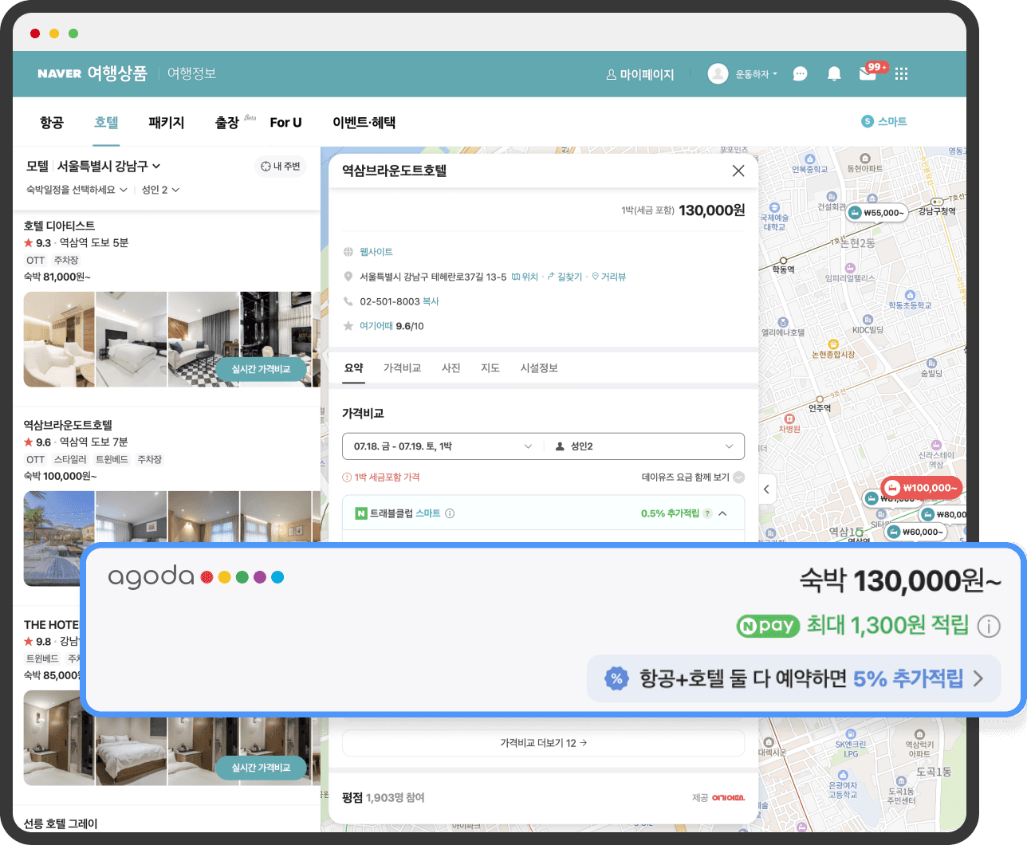The width and height of the screenshot is (1027, 845).
Task: Close the 역삼브라운도트호텔 detail panel
Action: [738, 171]
